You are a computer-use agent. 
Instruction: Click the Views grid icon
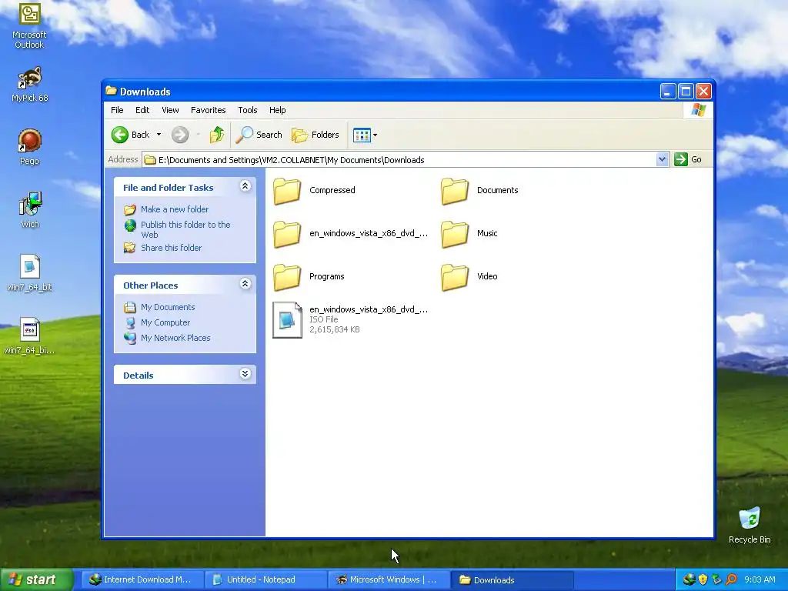click(362, 135)
